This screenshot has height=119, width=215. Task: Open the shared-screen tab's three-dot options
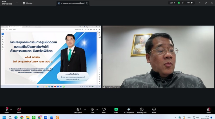coord(87,3)
